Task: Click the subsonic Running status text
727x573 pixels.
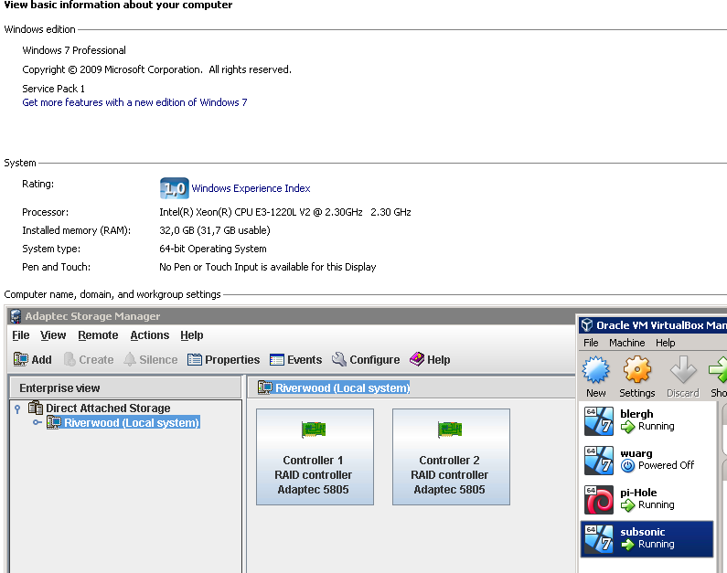Action: coord(656,545)
